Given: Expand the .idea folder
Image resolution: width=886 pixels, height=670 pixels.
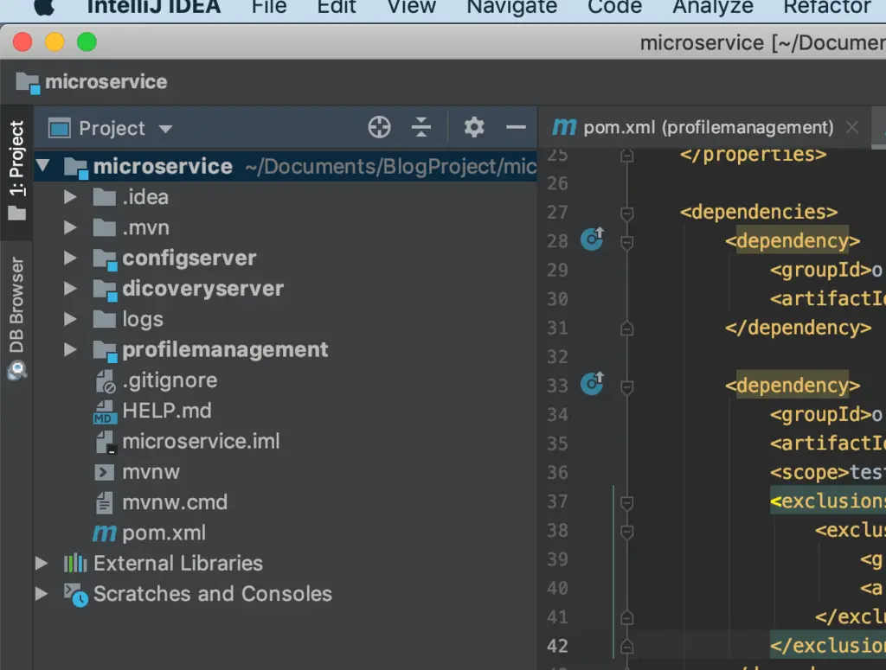Looking at the screenshot, I should tap(70, 197).
